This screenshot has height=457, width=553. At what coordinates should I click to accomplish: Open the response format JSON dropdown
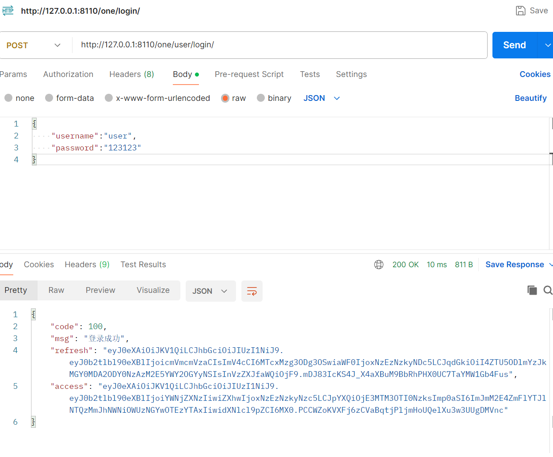(210, 291)
